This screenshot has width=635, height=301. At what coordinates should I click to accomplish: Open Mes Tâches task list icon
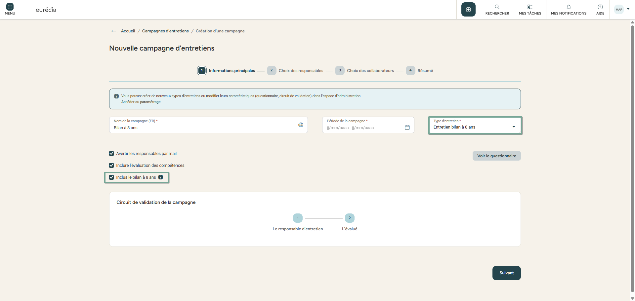pos(530,7)
